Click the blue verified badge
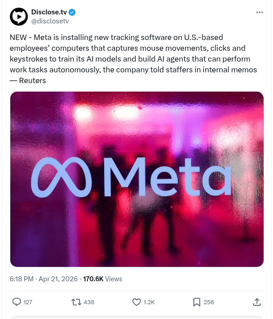The image size is (273, 319). click(64, 13)
